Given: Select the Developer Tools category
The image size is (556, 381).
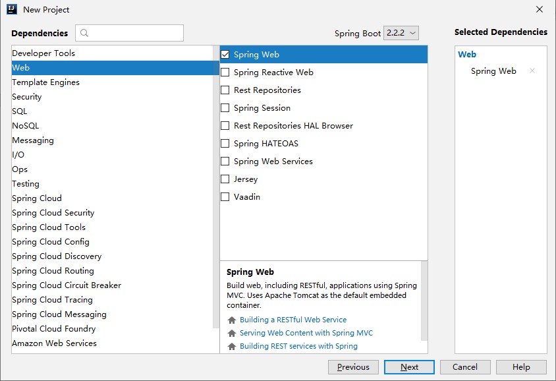Looking at the screenshot, I should [112, 53].
